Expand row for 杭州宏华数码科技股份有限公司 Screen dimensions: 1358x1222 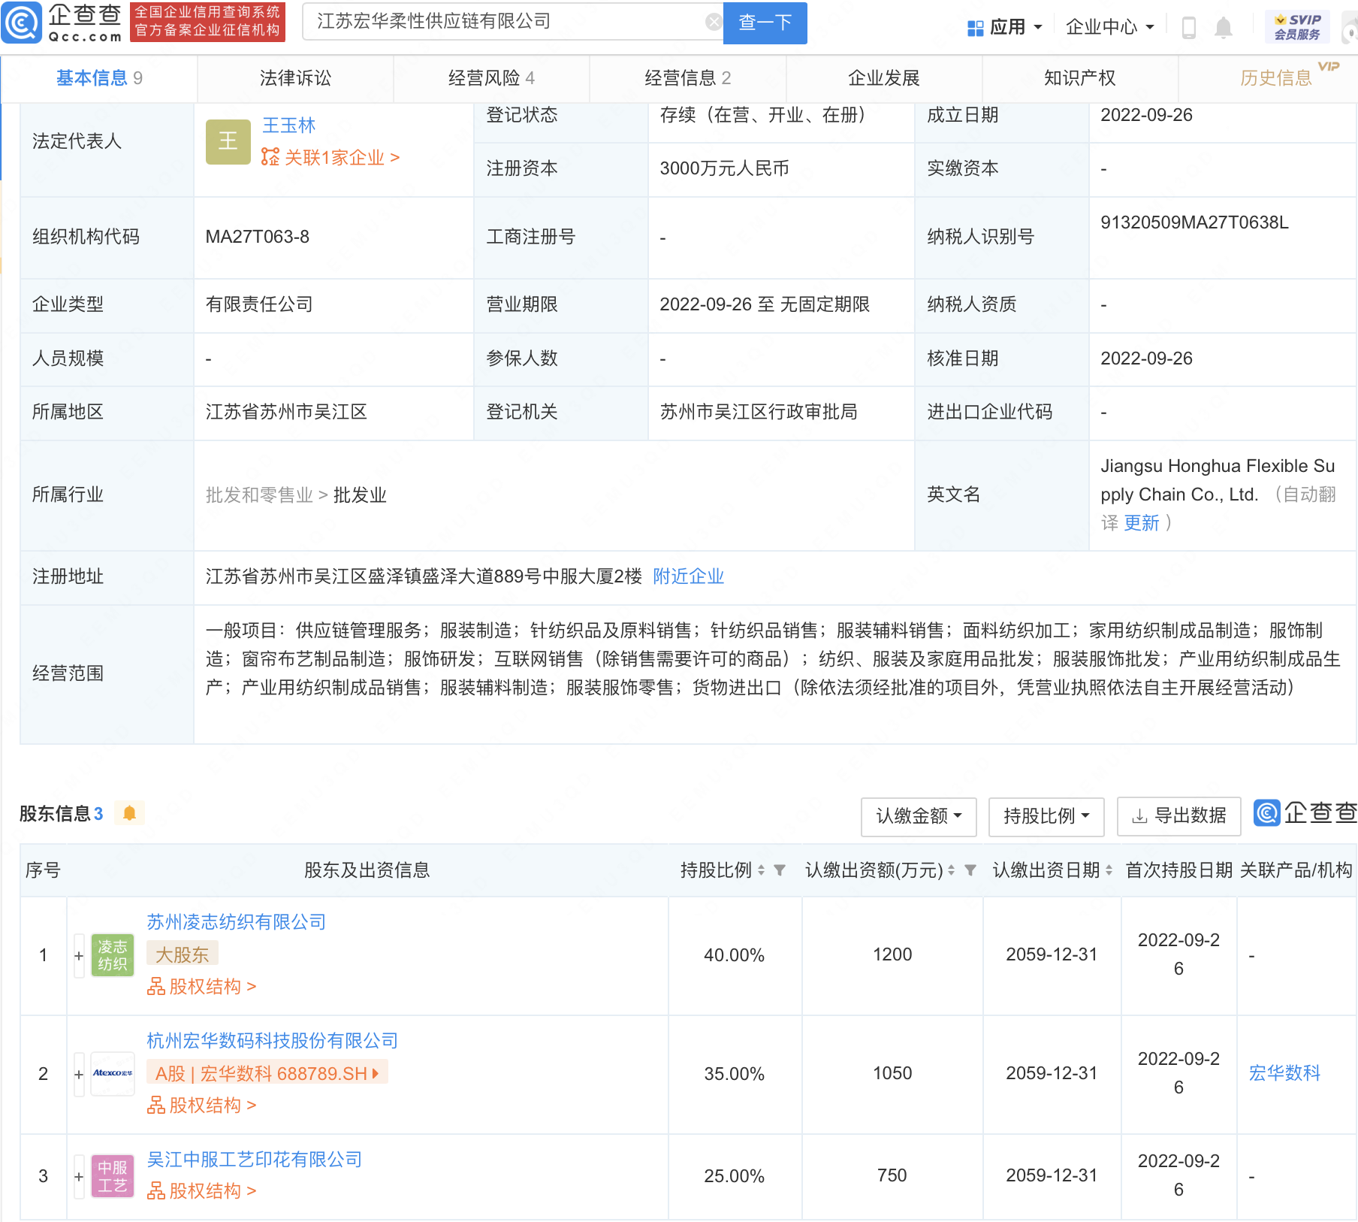click(79, 1075)
